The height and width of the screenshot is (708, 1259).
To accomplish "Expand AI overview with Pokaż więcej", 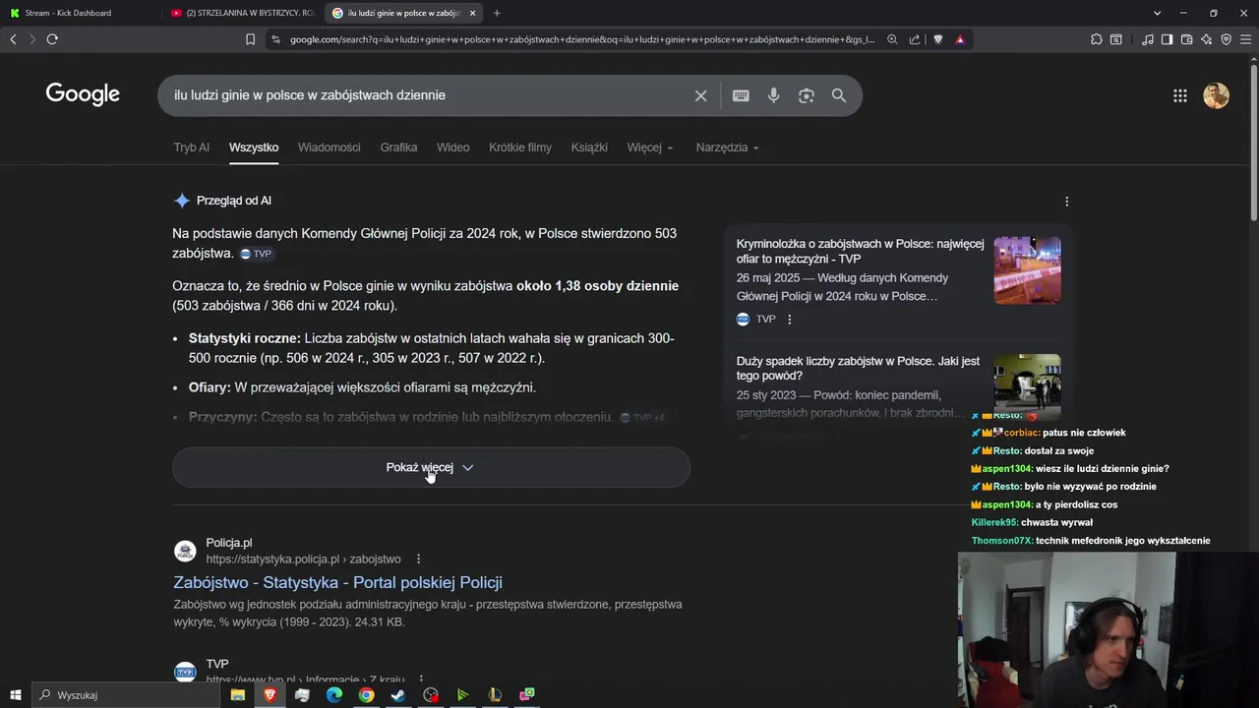I will point(431,468).
